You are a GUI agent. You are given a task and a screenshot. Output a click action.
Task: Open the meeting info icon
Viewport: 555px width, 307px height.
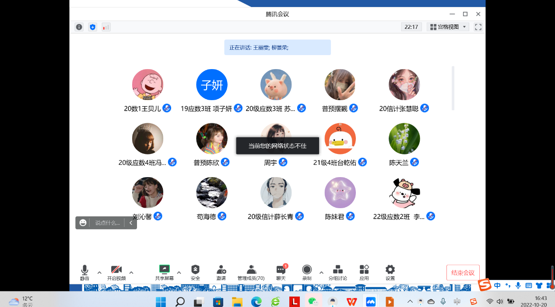(79, 27)
